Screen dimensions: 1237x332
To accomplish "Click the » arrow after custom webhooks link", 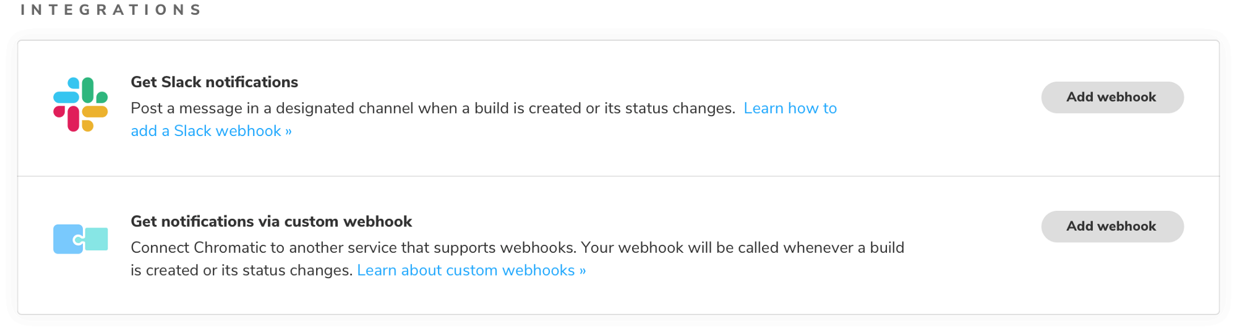I will [583, 271].
